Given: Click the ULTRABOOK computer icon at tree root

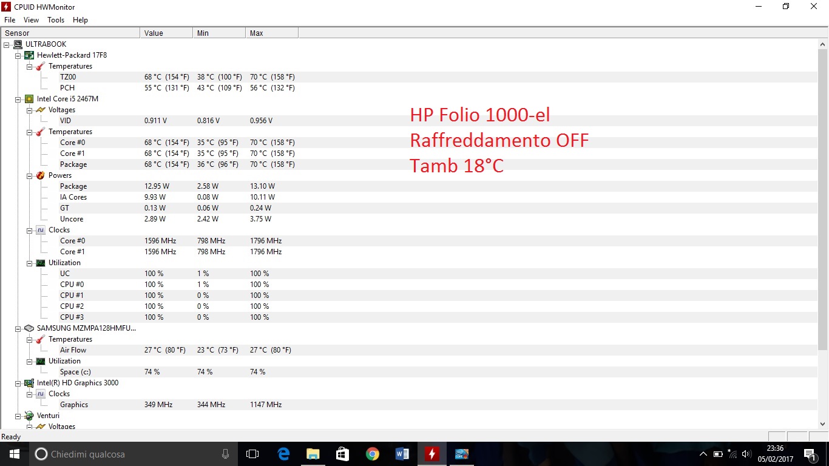Looking at the screenshot, I should click(x=18, y=44).
